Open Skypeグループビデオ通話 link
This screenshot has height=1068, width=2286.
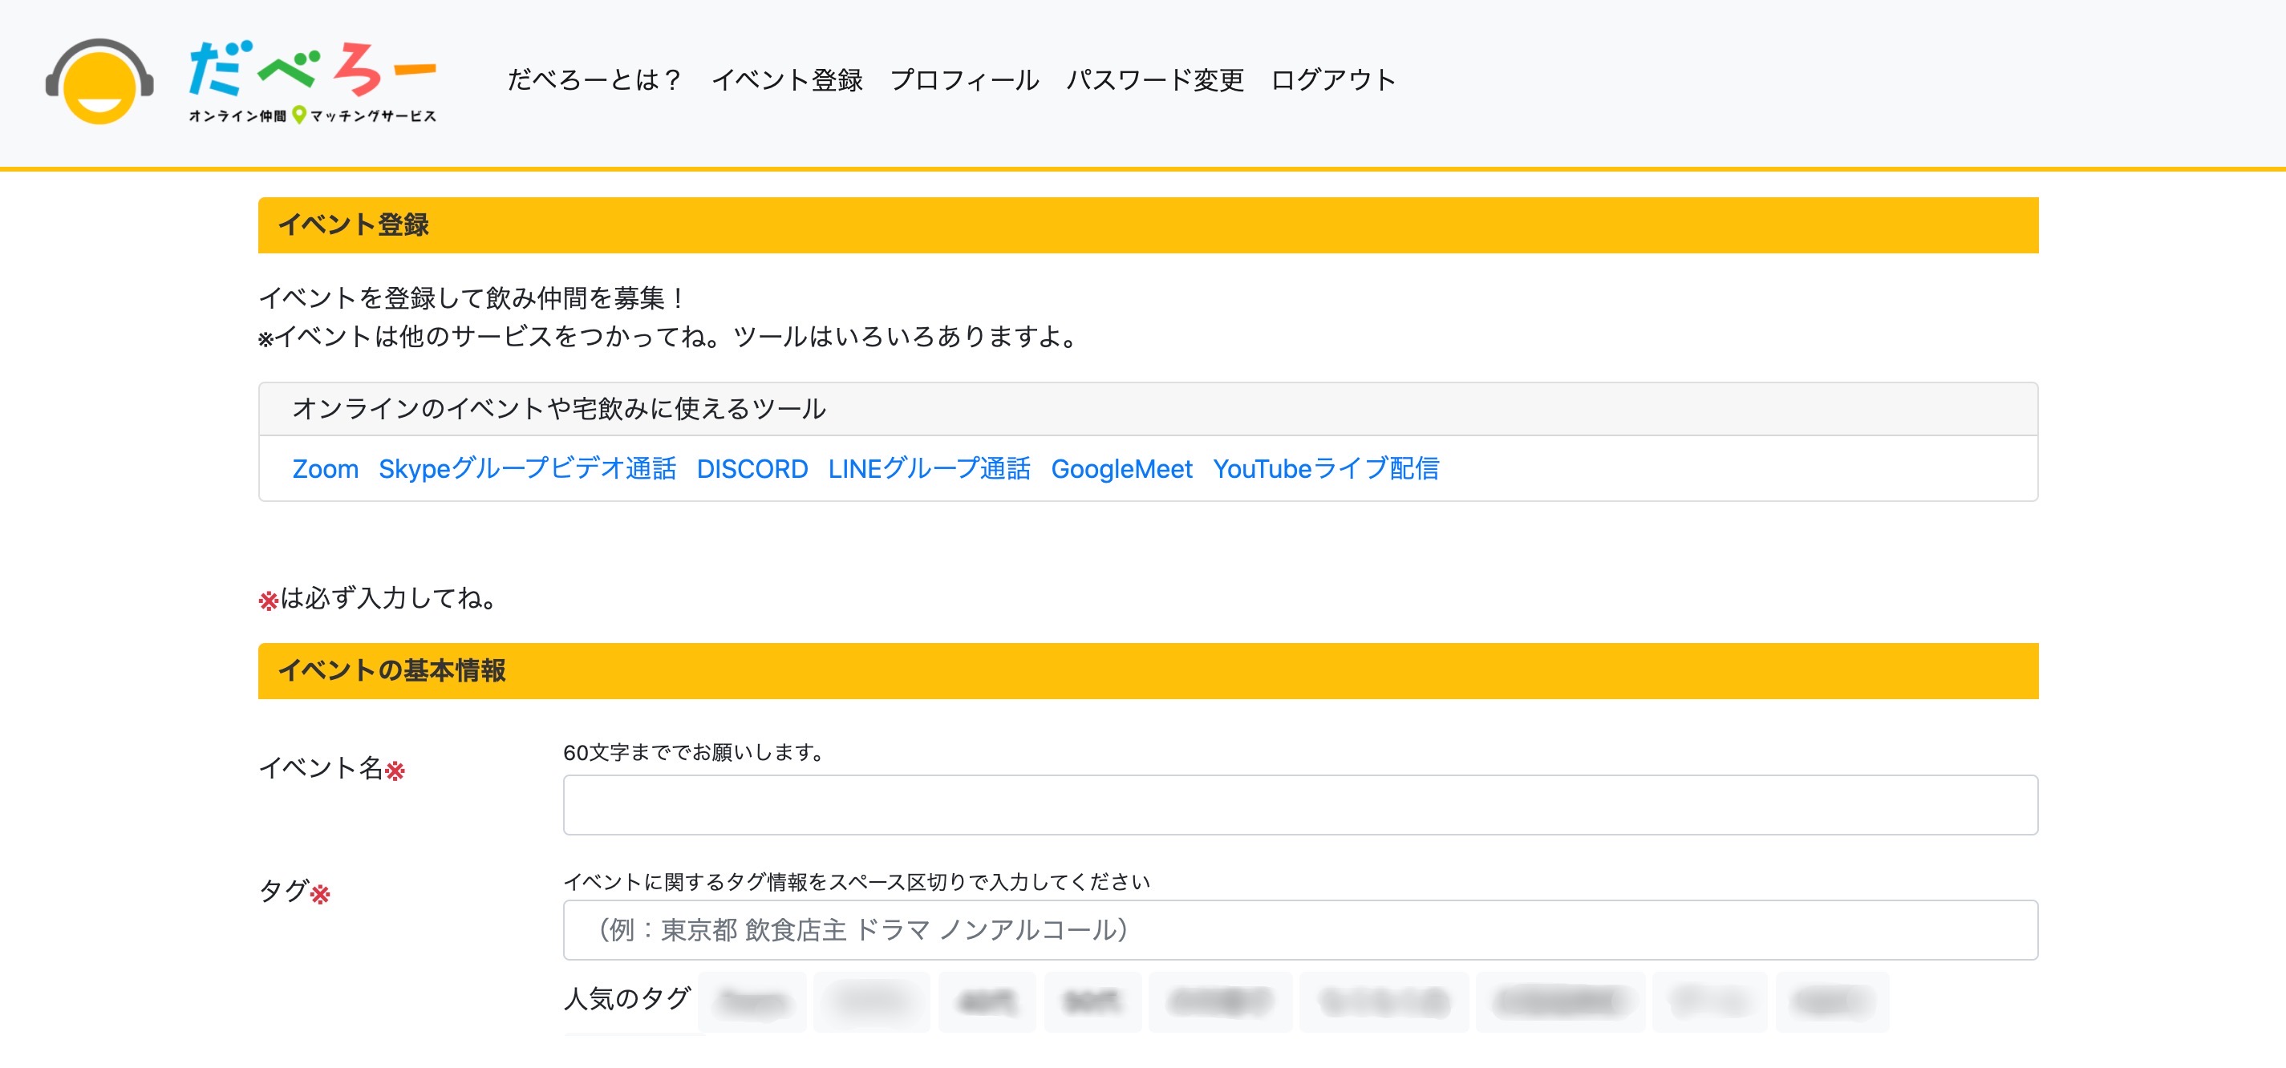[528, 468]
